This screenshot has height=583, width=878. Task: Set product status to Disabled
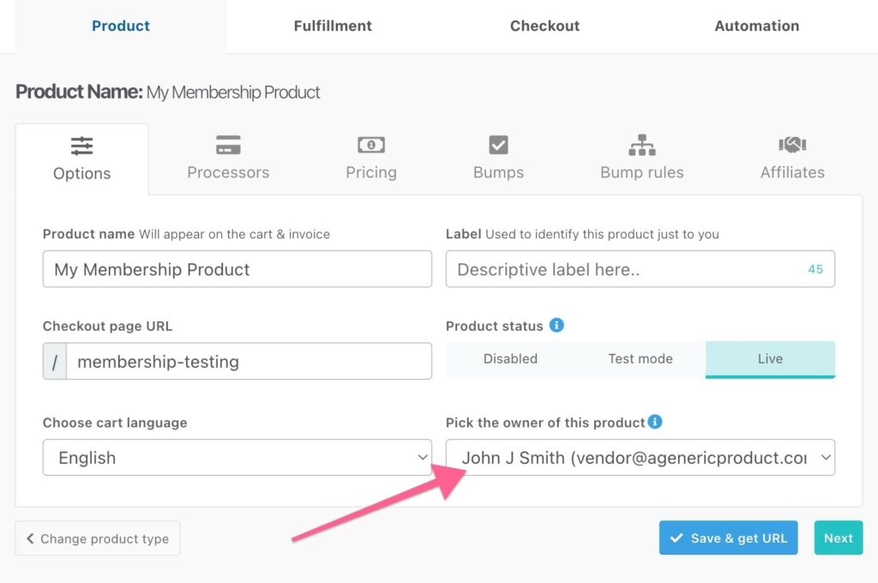coord(510,359)
